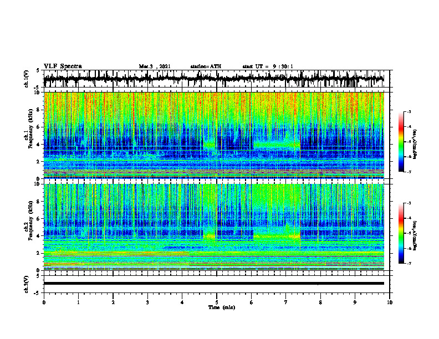Click the ch.2 spectrogram color bar

tap(401, 233)
